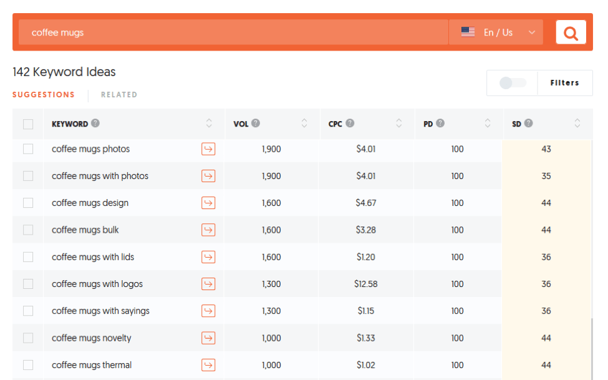
Task: Check the box for coffee mugs bulk
Action: pos(28,230)
